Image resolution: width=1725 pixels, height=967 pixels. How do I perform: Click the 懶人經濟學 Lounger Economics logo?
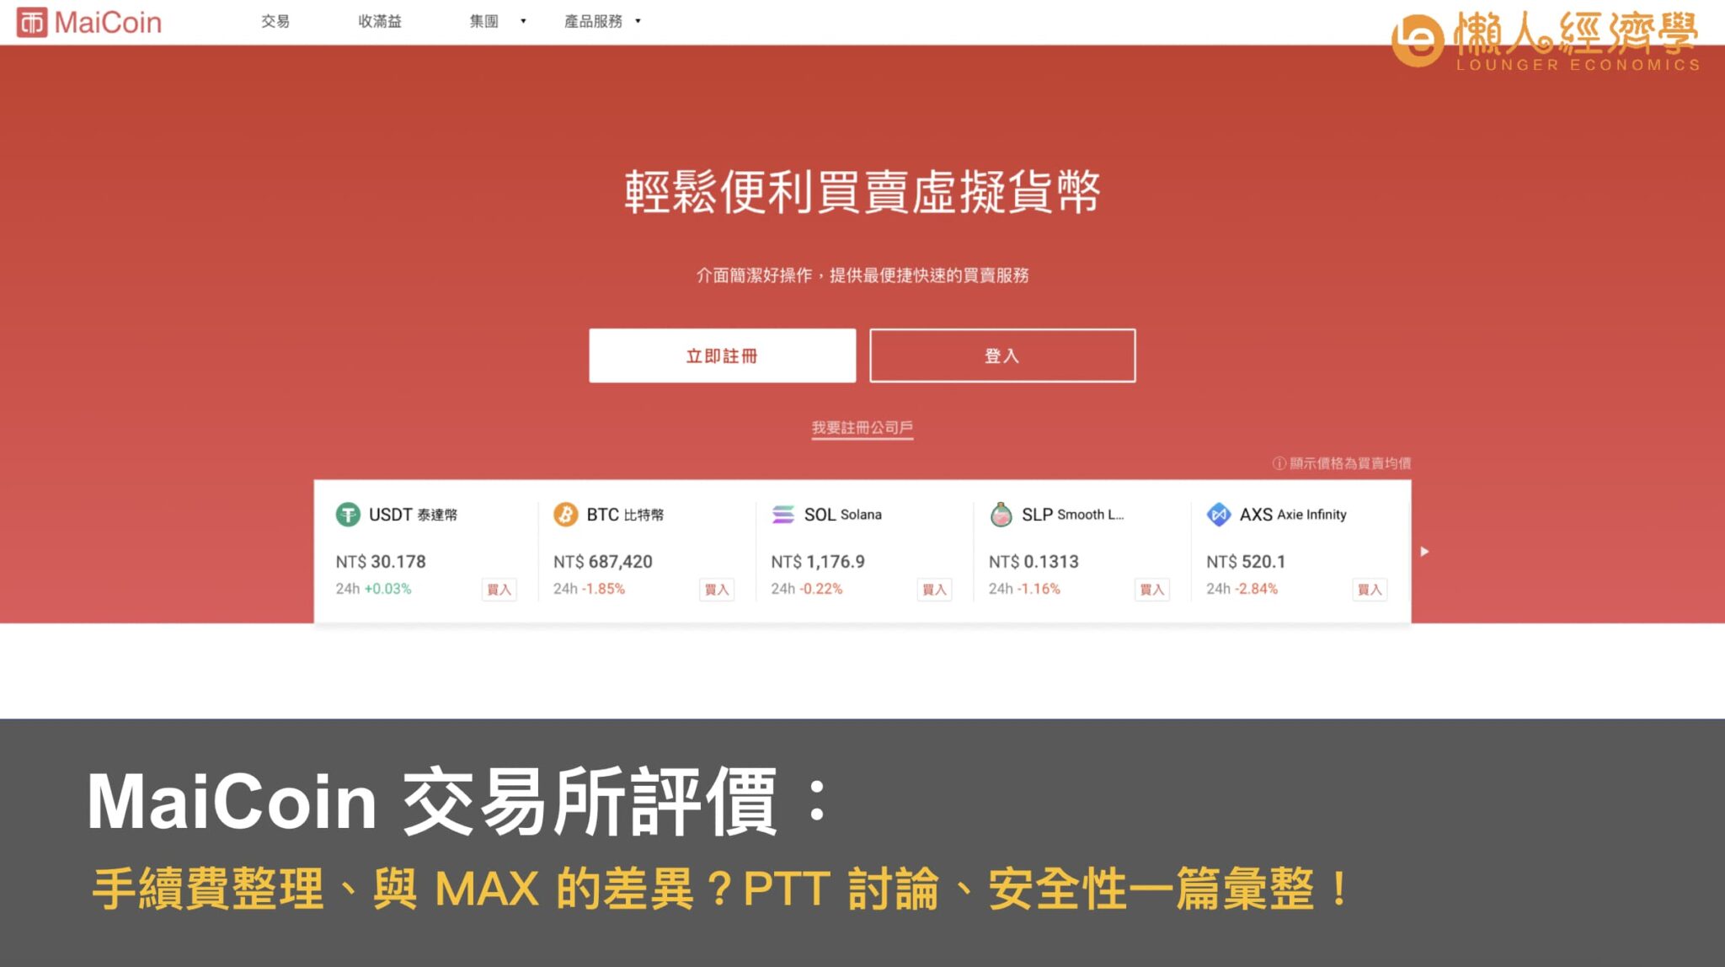1545,40
